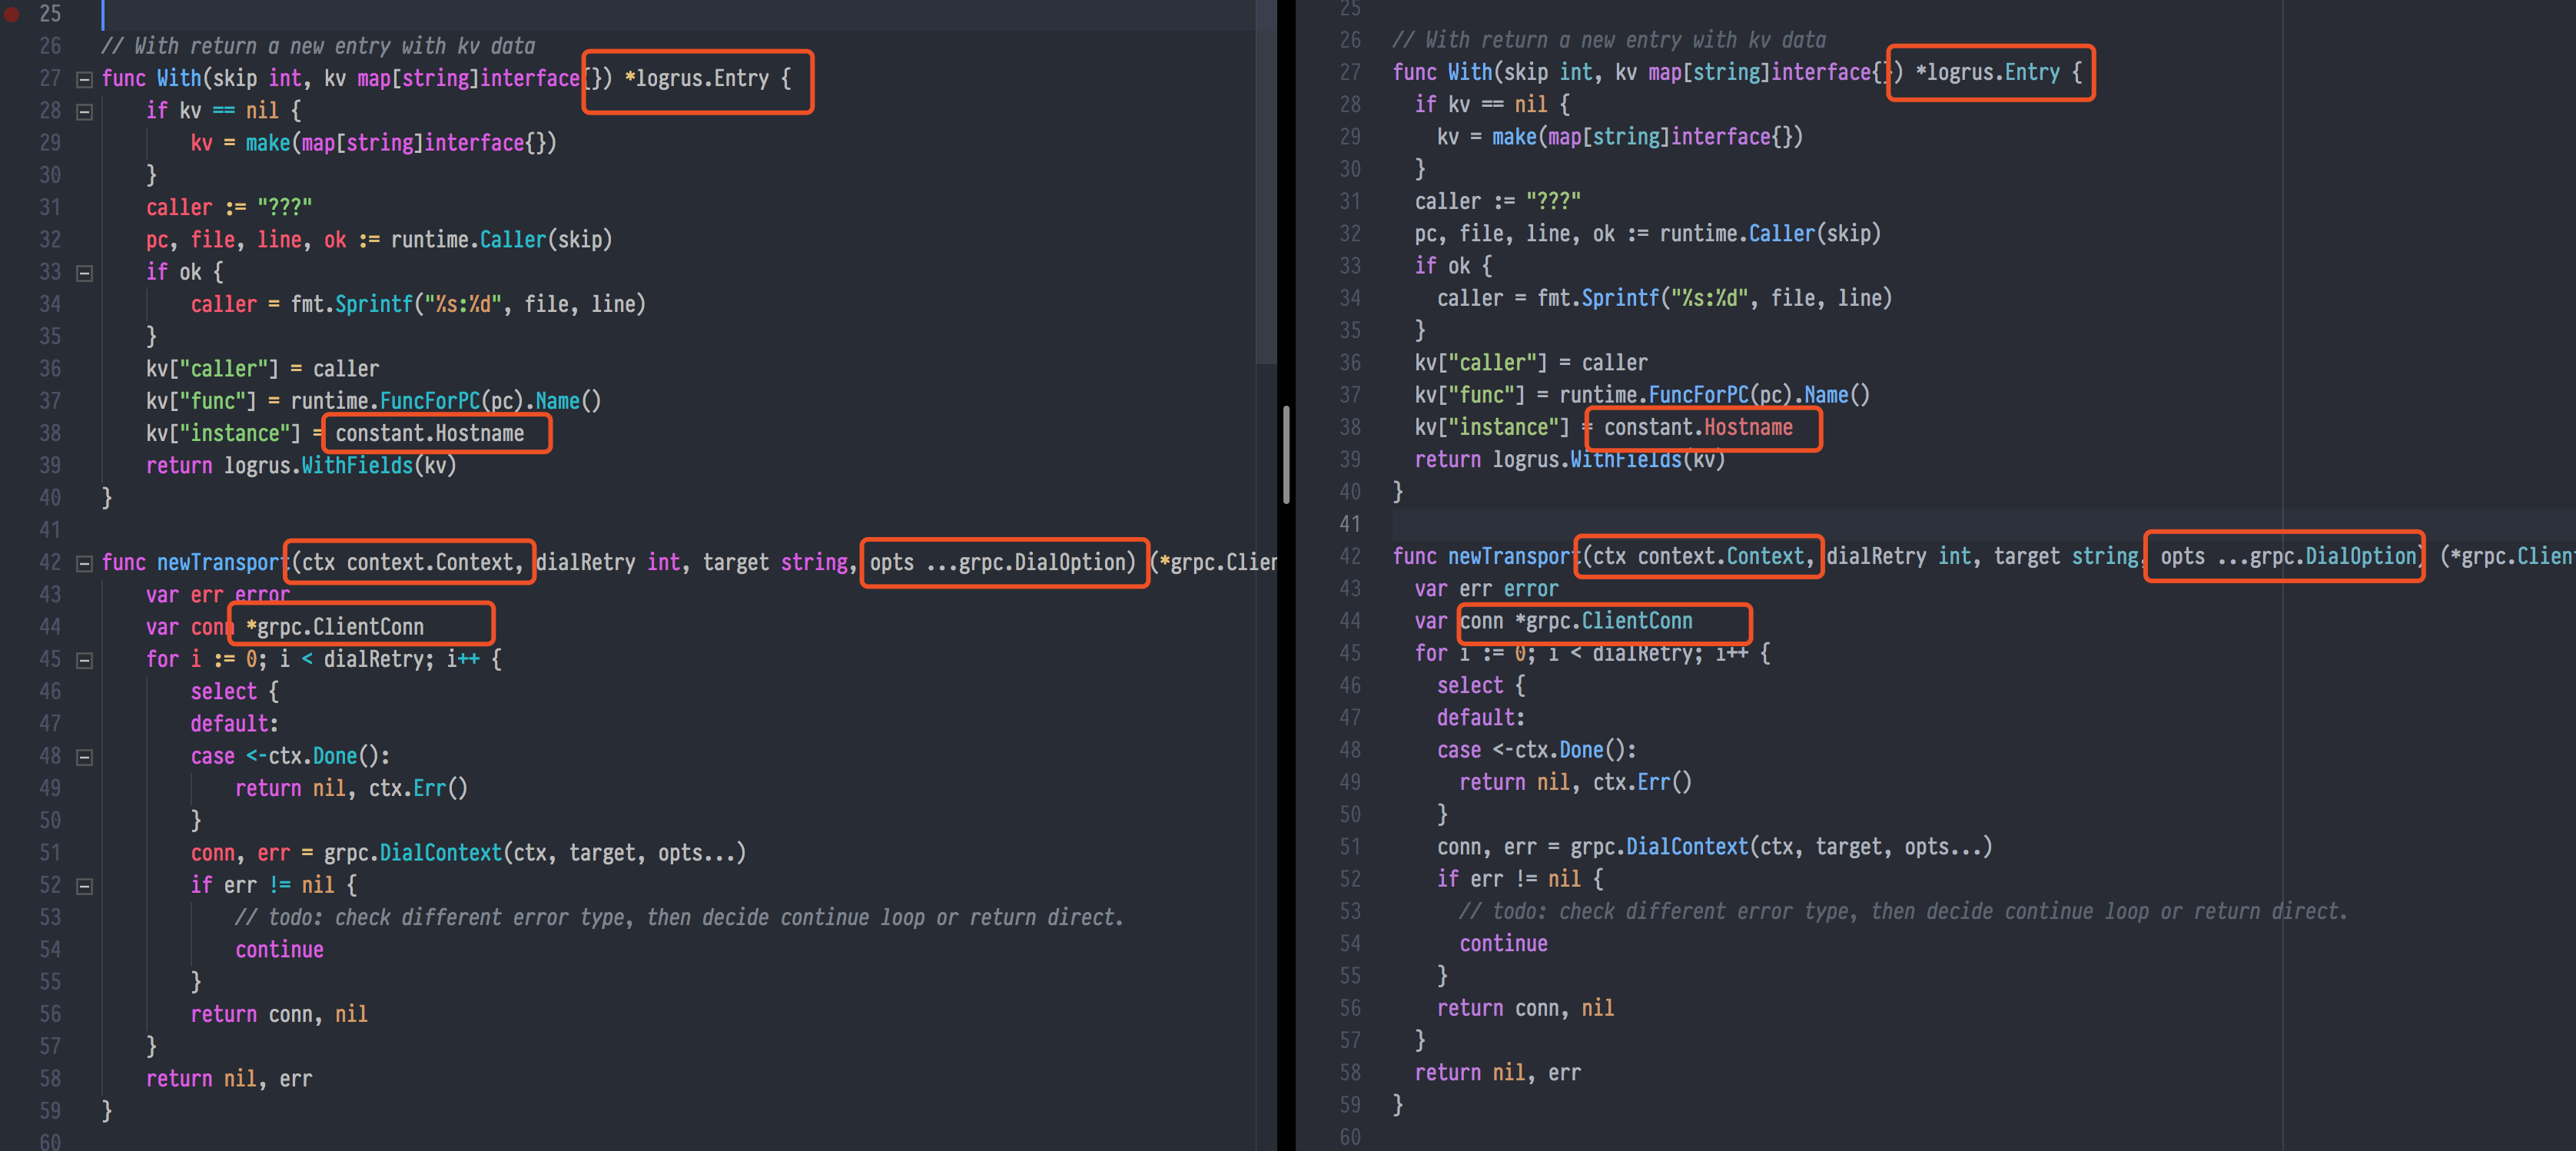The width and height of the screenshot is (2576, 1151).
Task: Click 'continue' keyword in right editor
Action: 1503,944
